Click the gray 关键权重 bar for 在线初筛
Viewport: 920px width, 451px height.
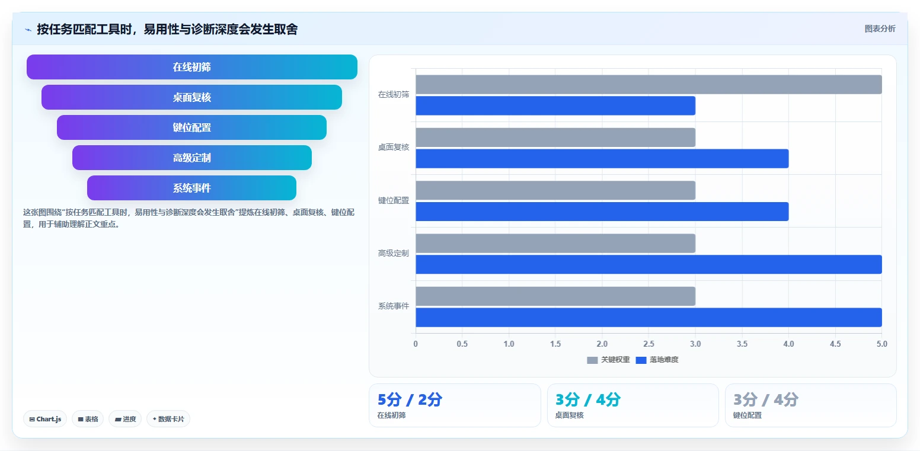(649, 84)
